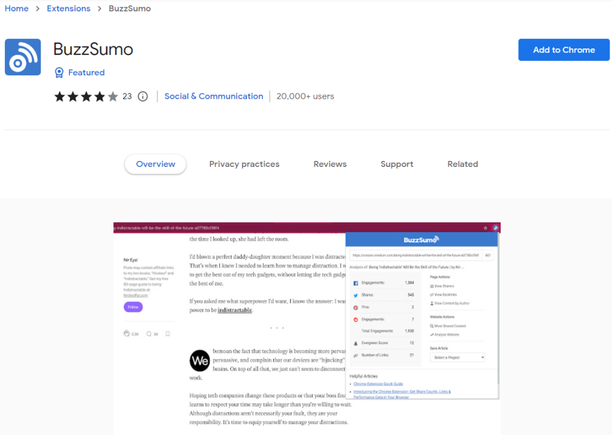Click Most Shared Content in popup

(x=448, y=326)
